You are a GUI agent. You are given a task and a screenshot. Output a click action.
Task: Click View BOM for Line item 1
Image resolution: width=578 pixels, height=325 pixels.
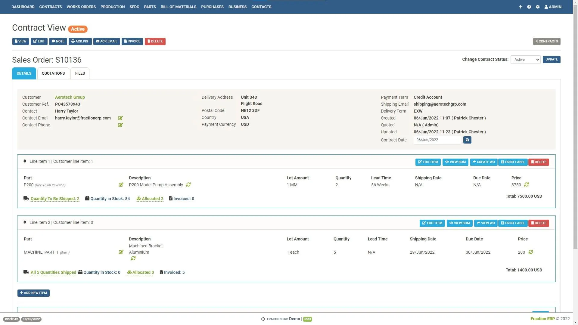(x=455, y=162)
